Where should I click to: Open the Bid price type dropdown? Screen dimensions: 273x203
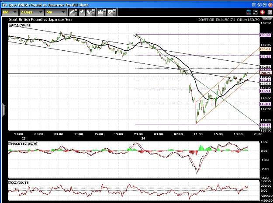tap(10, 12)
